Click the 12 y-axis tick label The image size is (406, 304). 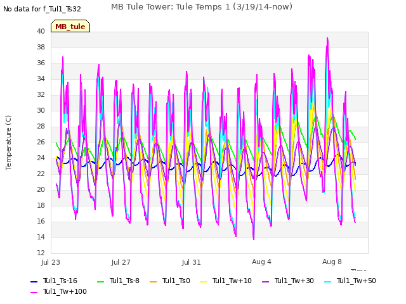(41, 253)
